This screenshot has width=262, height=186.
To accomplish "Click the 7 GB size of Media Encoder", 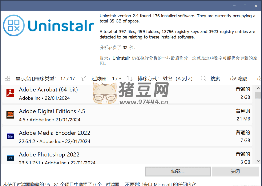I will (245, 141).
